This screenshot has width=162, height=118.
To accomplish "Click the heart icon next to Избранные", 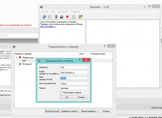I will tap(20, 57).
